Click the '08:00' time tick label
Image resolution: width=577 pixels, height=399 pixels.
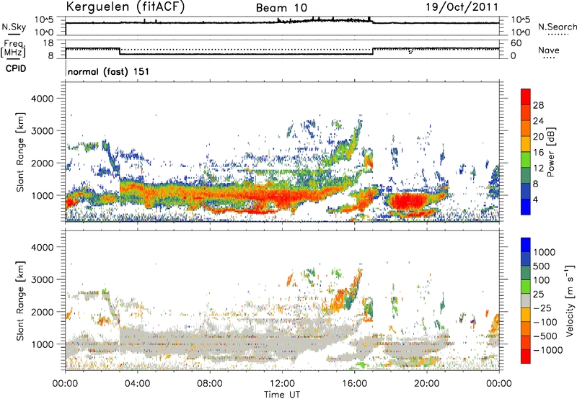click(x=210, y=384)
